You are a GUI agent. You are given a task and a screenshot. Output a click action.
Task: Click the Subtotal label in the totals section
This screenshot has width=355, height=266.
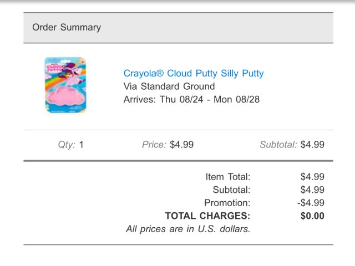pyautogui.click(x=232, y=190)
